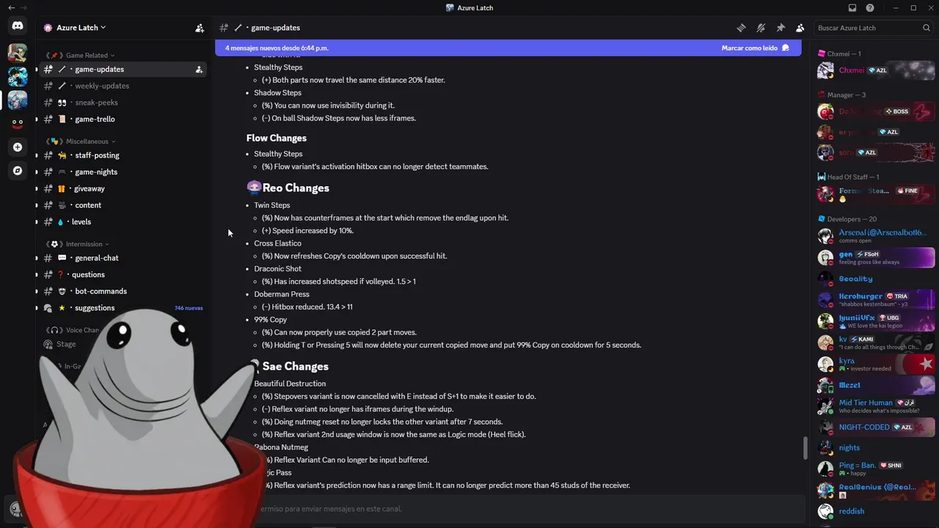Click the Threads icon in channel header
Screen dimensions: 939x528
click(x=741, y=28)
